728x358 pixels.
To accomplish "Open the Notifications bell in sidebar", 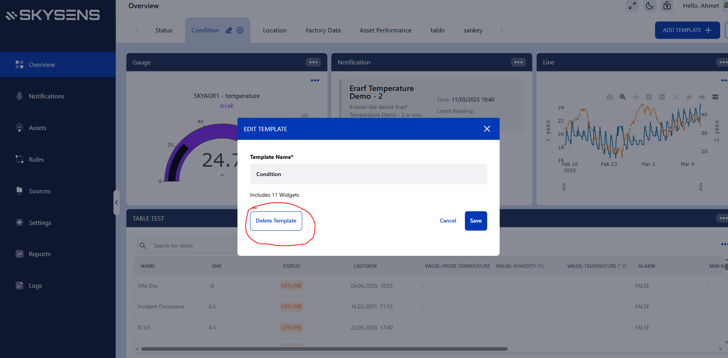I will point(20,96).
